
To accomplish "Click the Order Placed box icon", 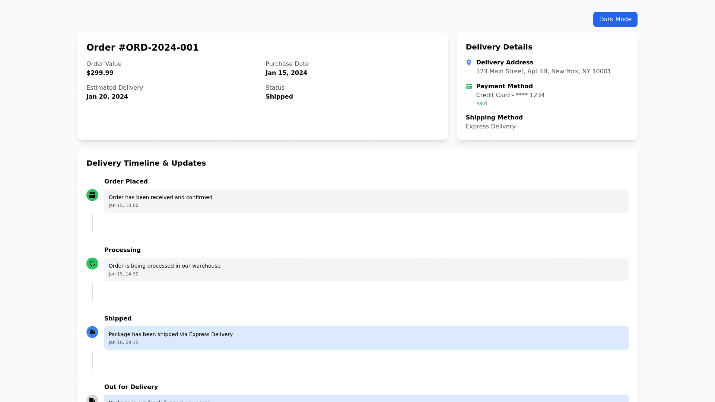I will [x=92, y=195].
